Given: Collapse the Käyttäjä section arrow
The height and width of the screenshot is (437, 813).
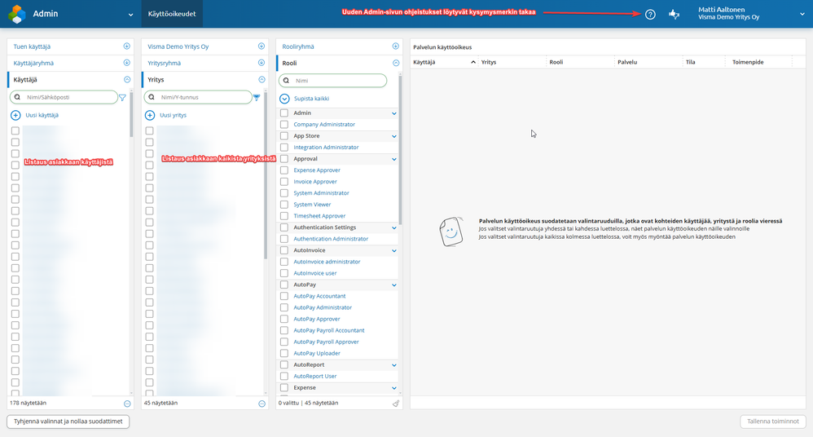Looking at the screenshot, I should coord(126,79).
